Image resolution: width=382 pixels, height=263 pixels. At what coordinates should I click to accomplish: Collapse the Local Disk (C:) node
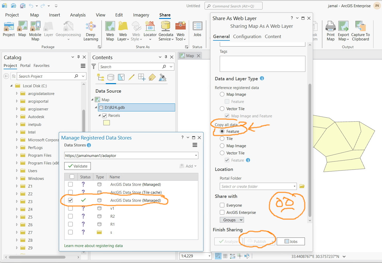tap(11, 86)
